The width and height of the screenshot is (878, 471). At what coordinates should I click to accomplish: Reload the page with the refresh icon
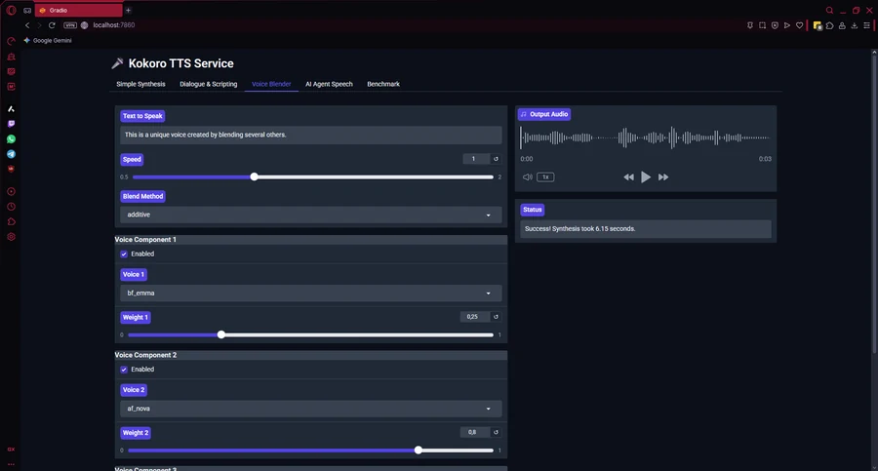click(52, 24)
